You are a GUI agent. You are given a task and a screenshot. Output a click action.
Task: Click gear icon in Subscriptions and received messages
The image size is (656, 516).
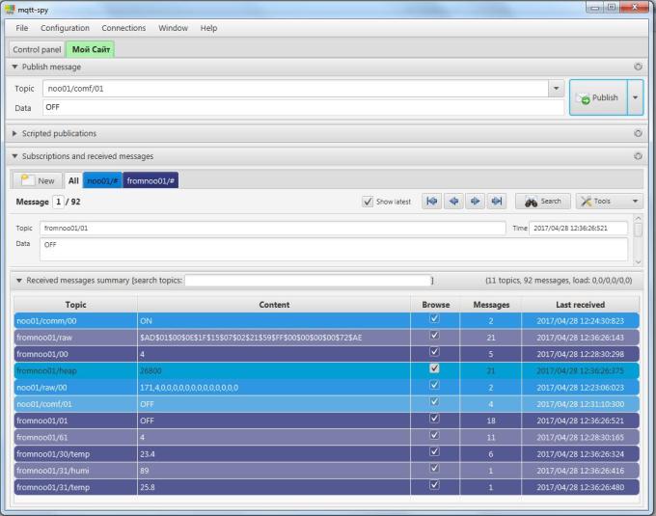point(638,155)
